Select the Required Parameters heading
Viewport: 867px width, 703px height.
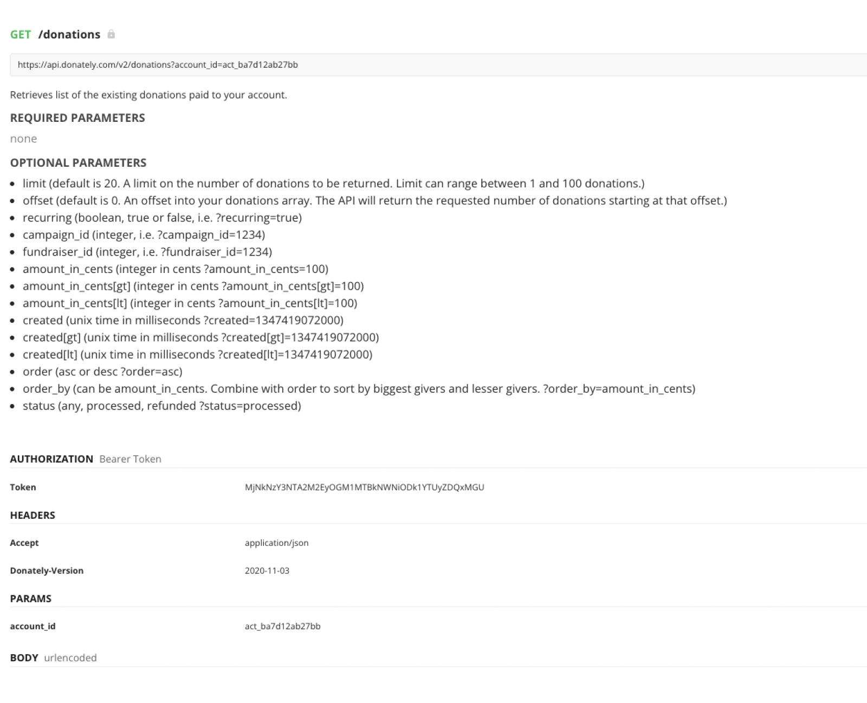pyautogui.click(x=77, y=118)
